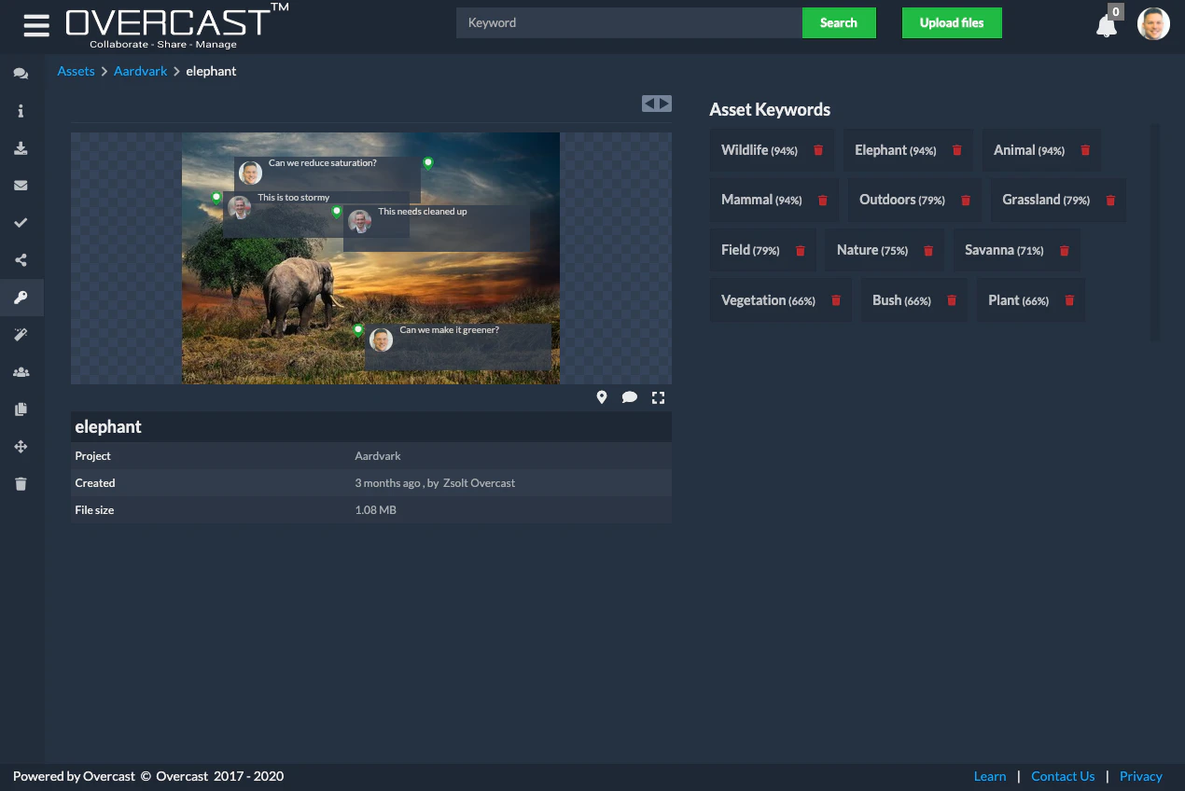Viewport: 1185px width, 791px height.
Task: Focus the Keyword search field
Action: pos(629,23)
